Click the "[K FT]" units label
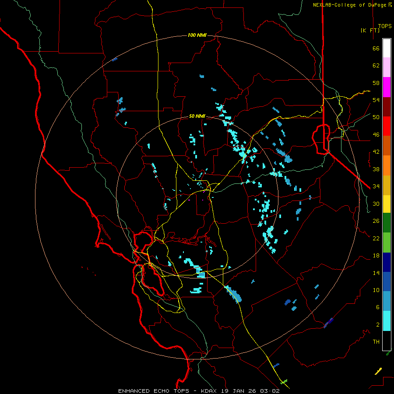394x394 pixels. tap(370, 30)
